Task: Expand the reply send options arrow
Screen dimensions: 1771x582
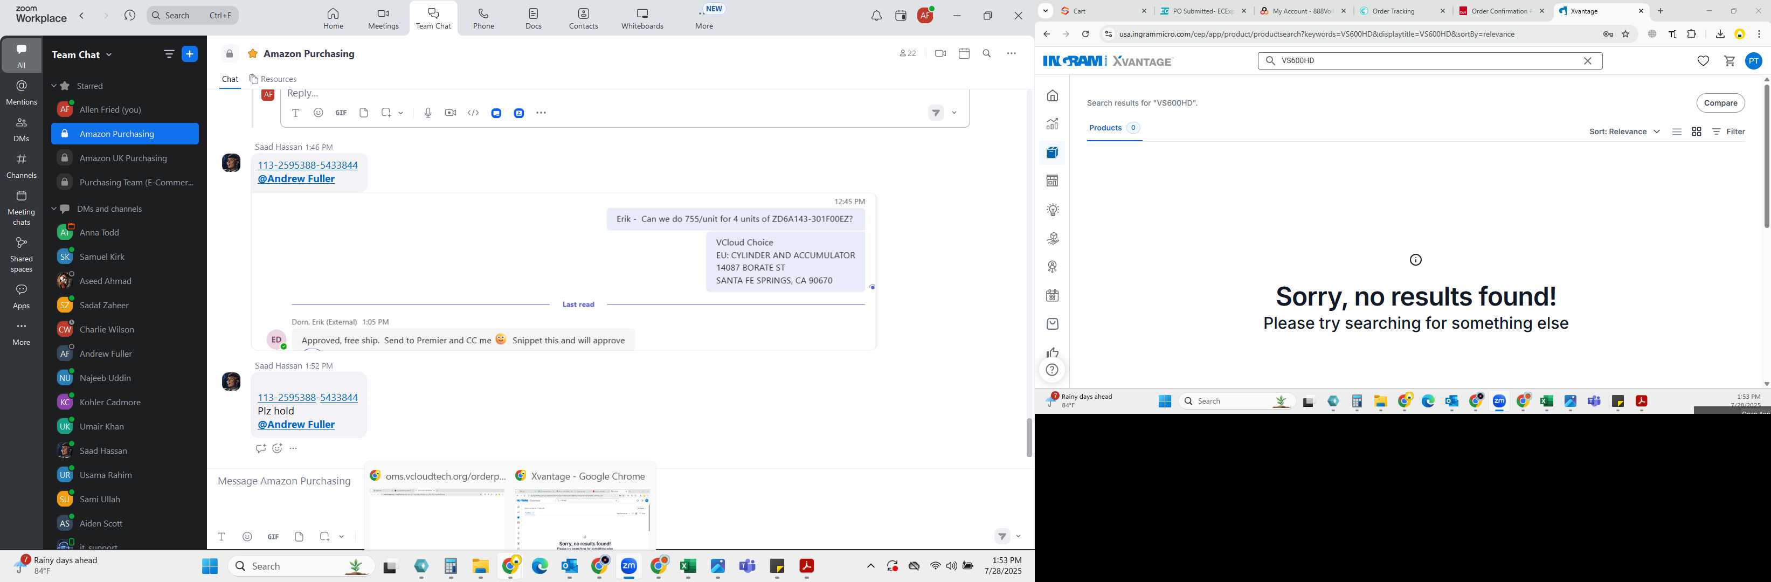Action: (x=954, y=113)
